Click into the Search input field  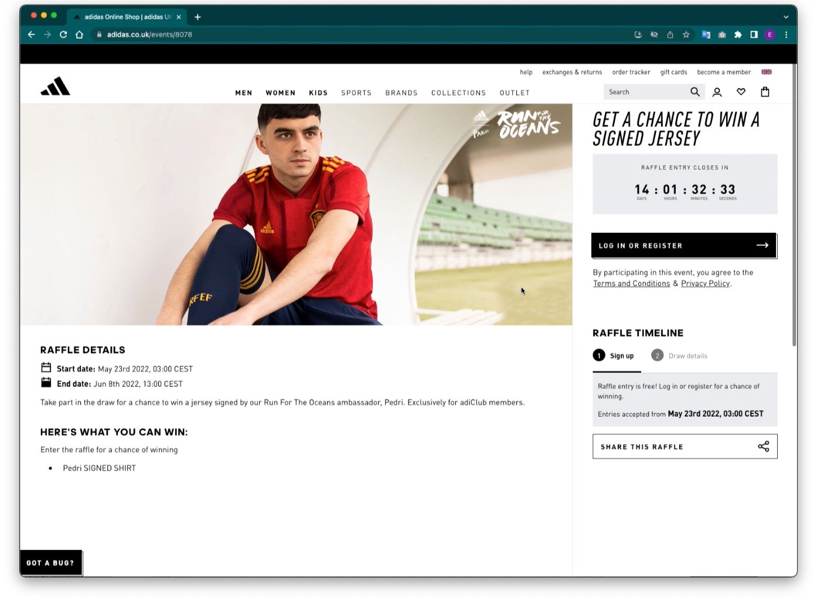[646, 92]
